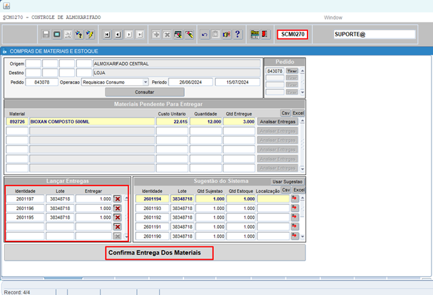The image size is (433, 295).
Task: Remove delivery row 2601196 with red X
Action: [x=117, y=208]
